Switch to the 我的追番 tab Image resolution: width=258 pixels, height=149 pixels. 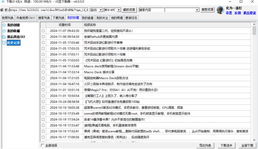click(88, 18)
